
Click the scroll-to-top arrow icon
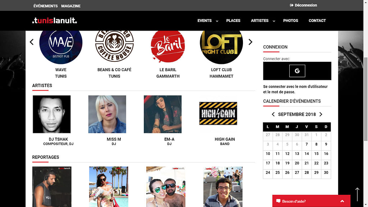click(x=357, y=194)
